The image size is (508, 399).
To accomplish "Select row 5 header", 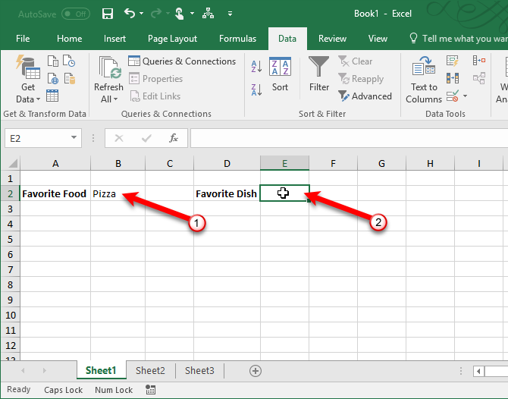I will coord(10,239).
